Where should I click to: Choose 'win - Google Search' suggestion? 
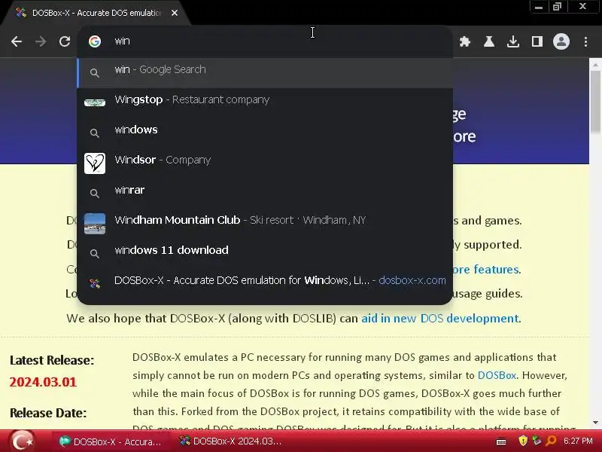(x=265, y=72)
